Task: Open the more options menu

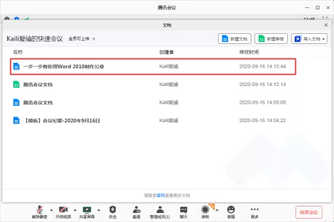Action: [254, 212]
